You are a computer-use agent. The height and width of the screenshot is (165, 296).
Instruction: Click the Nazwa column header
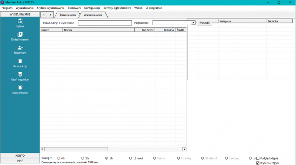98,30
